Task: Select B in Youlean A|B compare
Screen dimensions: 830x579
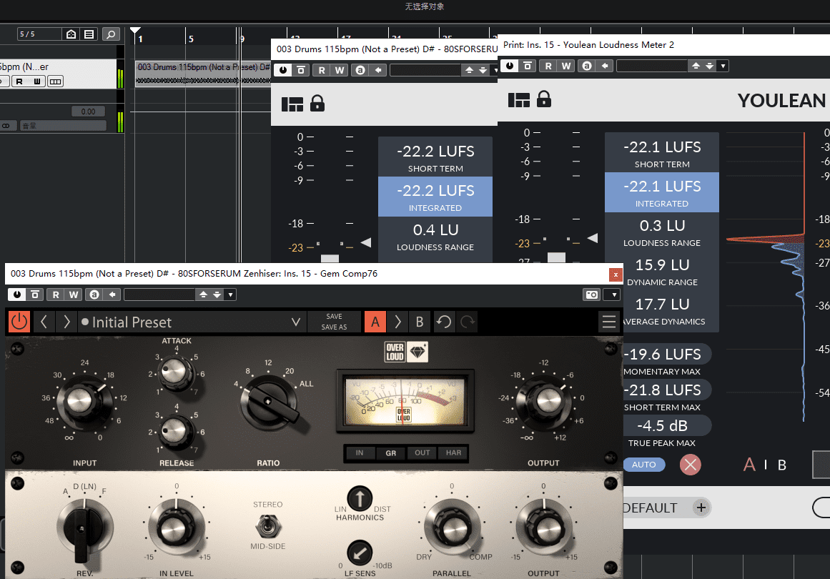Action: pyautogui.click(x=782, y=465)
